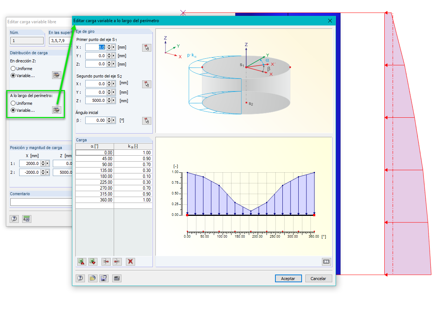Click the Comentario text field
The height and width of the screenshot is (314, 443).
(x=41, y=202)
